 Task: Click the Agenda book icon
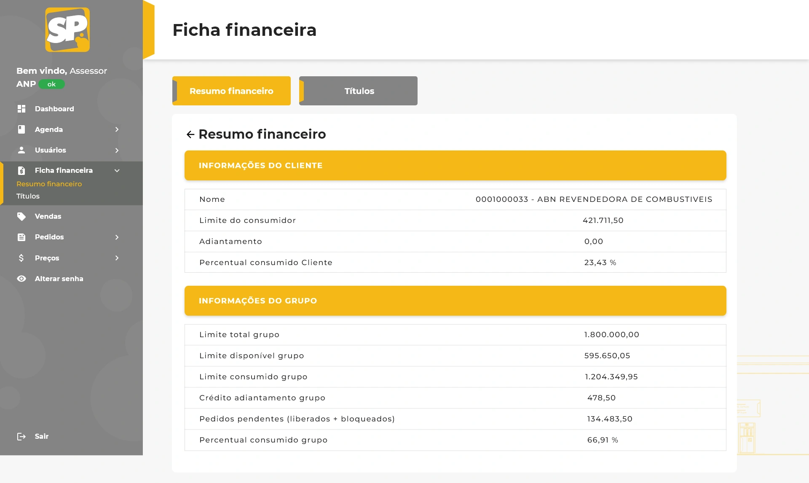[21, 129]
